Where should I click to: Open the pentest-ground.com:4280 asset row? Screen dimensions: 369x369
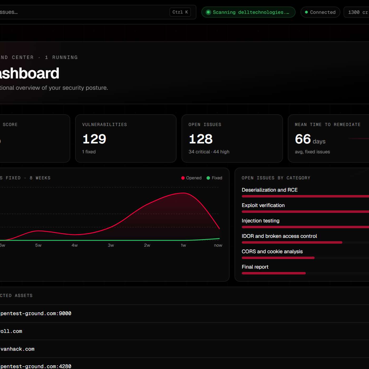click(x=184, y=364)
